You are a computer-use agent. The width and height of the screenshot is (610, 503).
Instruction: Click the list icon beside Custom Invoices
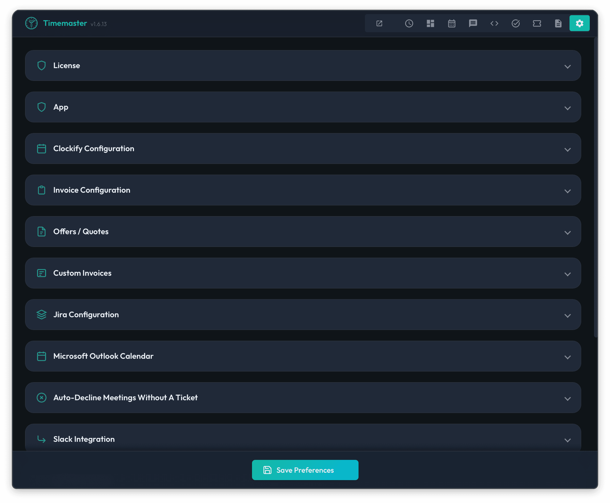(42, 273)
